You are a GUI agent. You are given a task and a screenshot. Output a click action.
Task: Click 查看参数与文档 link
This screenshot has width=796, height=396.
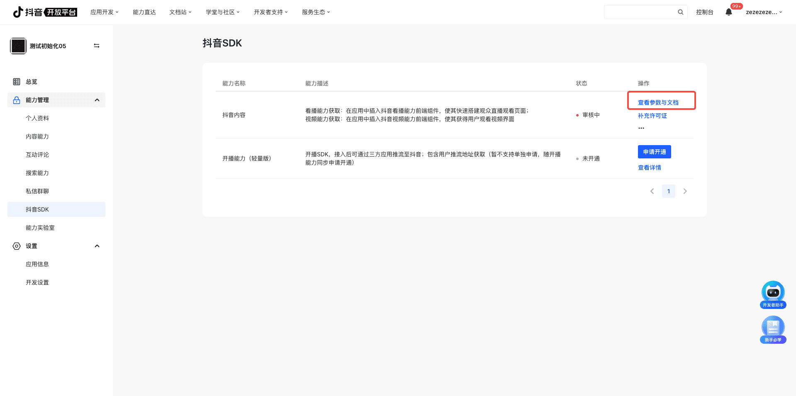pyautogui.click(x=658, y=102)
